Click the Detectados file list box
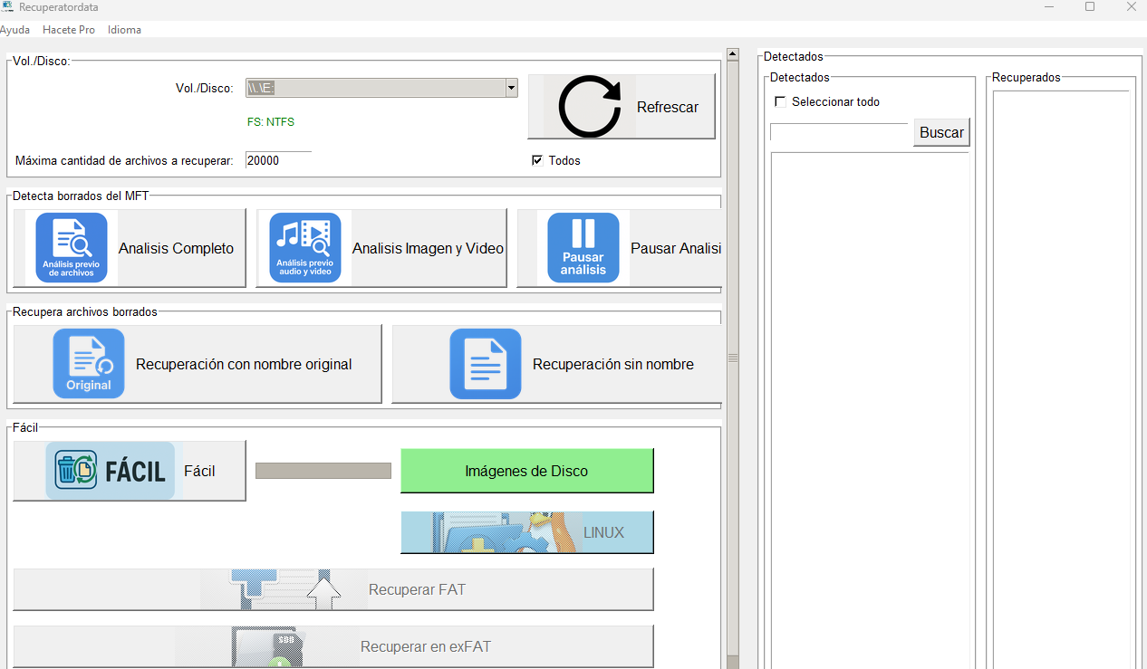Image resolution: width=1147 pixels, height=669 pixels. coord(870,410)
